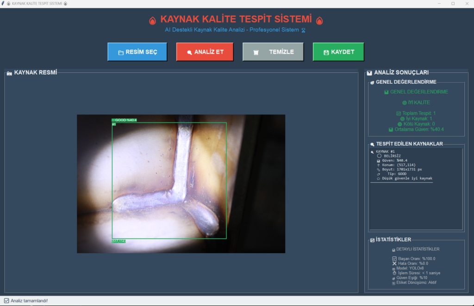Click the KAYNAK RESMİ panel header icon
Screen dimensions: 474x306
(9, 73)
